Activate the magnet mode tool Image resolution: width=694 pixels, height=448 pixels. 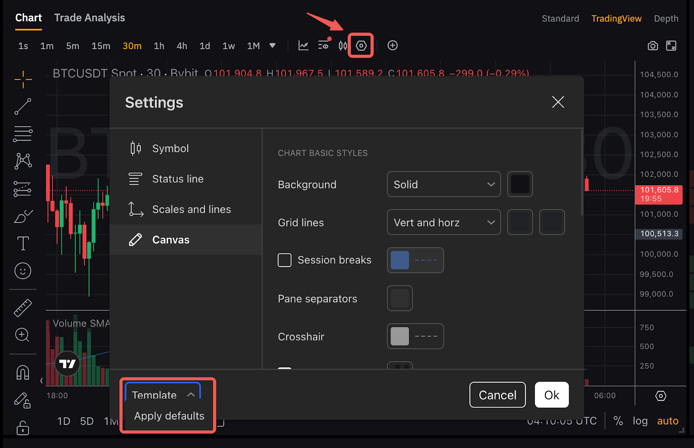(23, 373)
